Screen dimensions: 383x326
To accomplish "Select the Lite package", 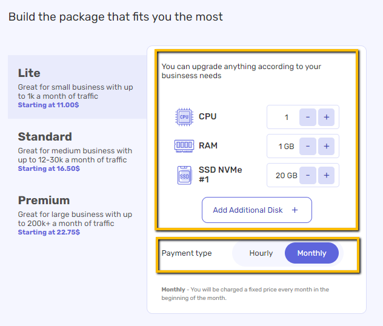I will click(x=78, y=87).
